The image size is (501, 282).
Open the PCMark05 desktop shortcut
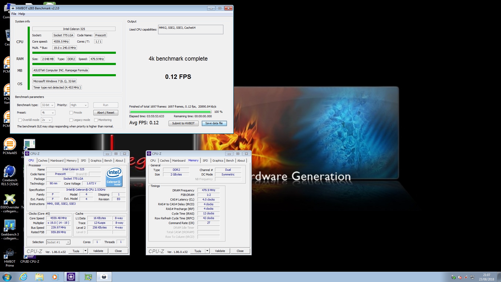click(x=10, y=146)
